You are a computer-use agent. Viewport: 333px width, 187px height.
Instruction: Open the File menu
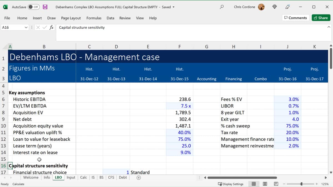pyautogui.click(x=7, y=18)
